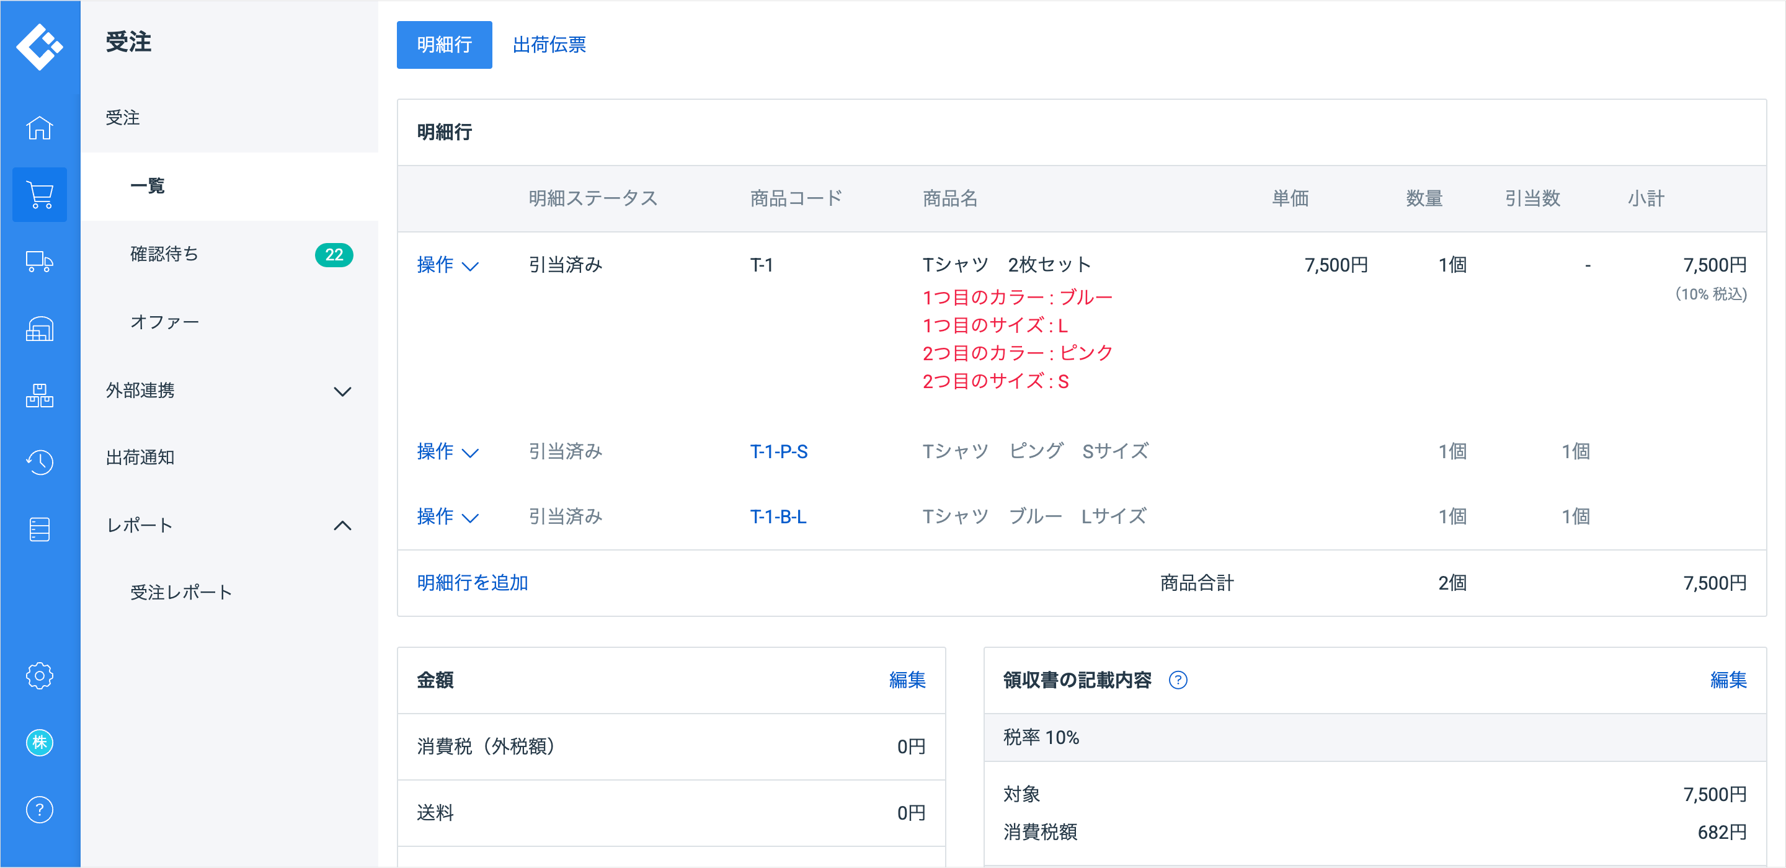
Task: Click the 株 account avatar icon
Action: [x=40, y=743]
